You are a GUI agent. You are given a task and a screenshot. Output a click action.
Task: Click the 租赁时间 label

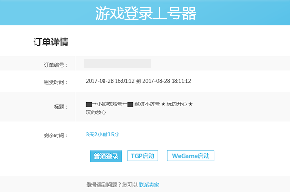(x=55, y=82)
